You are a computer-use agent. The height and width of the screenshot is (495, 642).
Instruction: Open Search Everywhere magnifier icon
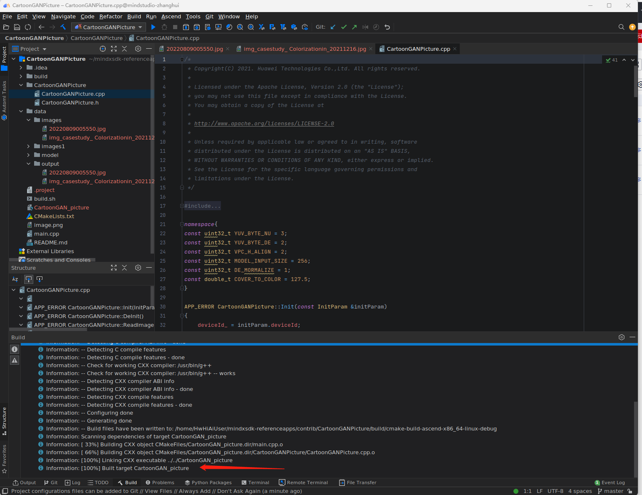[621, 27]
